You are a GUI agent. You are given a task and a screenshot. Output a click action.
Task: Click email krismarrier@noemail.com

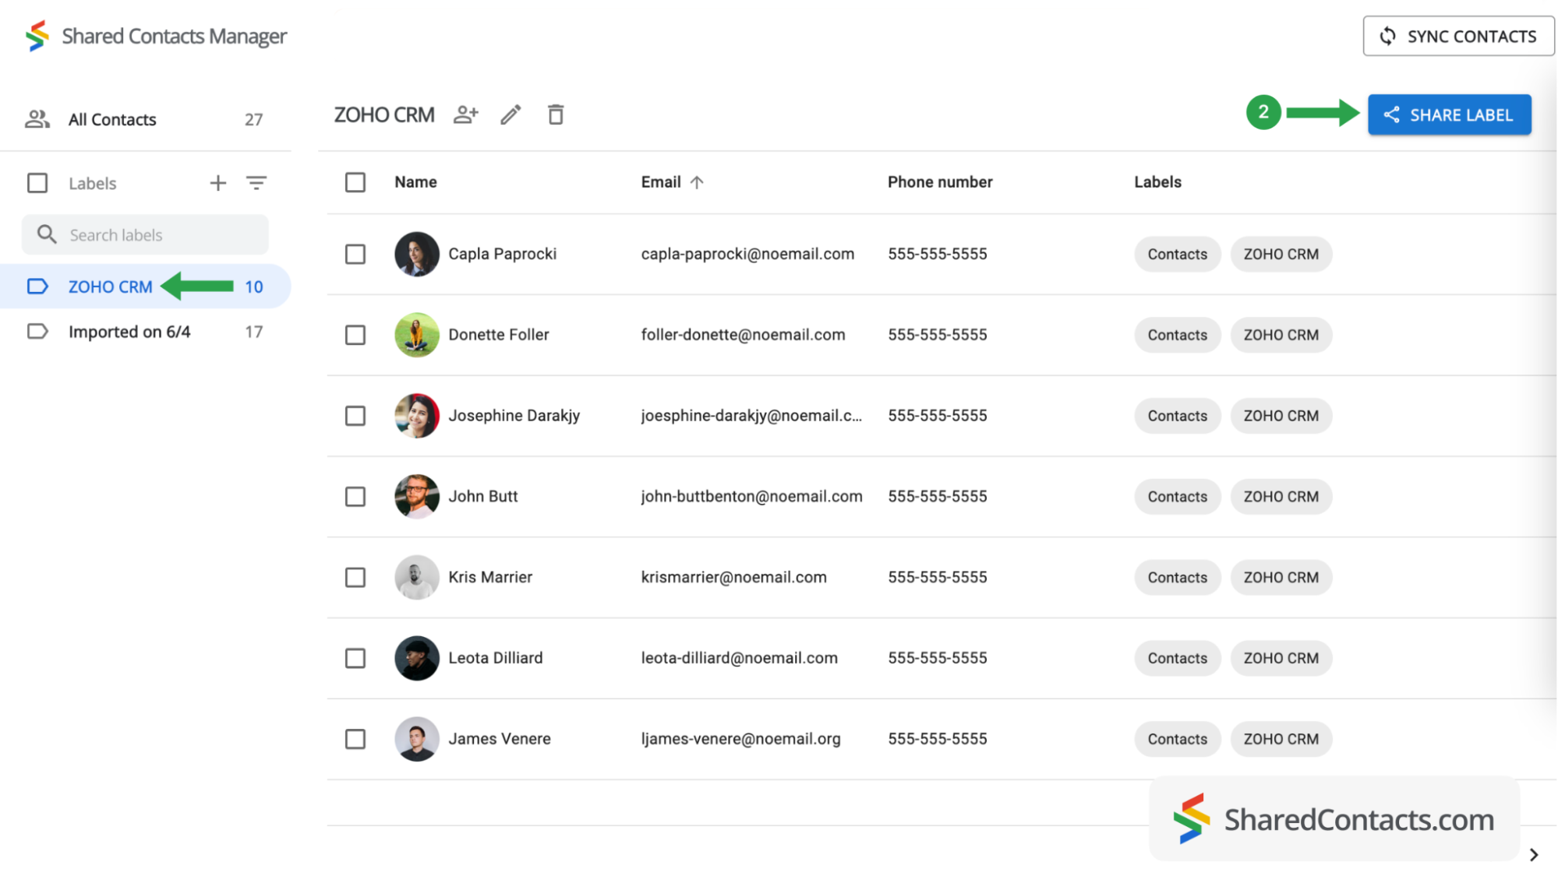(x=733, y=577)
